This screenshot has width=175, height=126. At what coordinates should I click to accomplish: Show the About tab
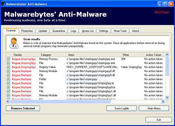(x=136, y=31)
